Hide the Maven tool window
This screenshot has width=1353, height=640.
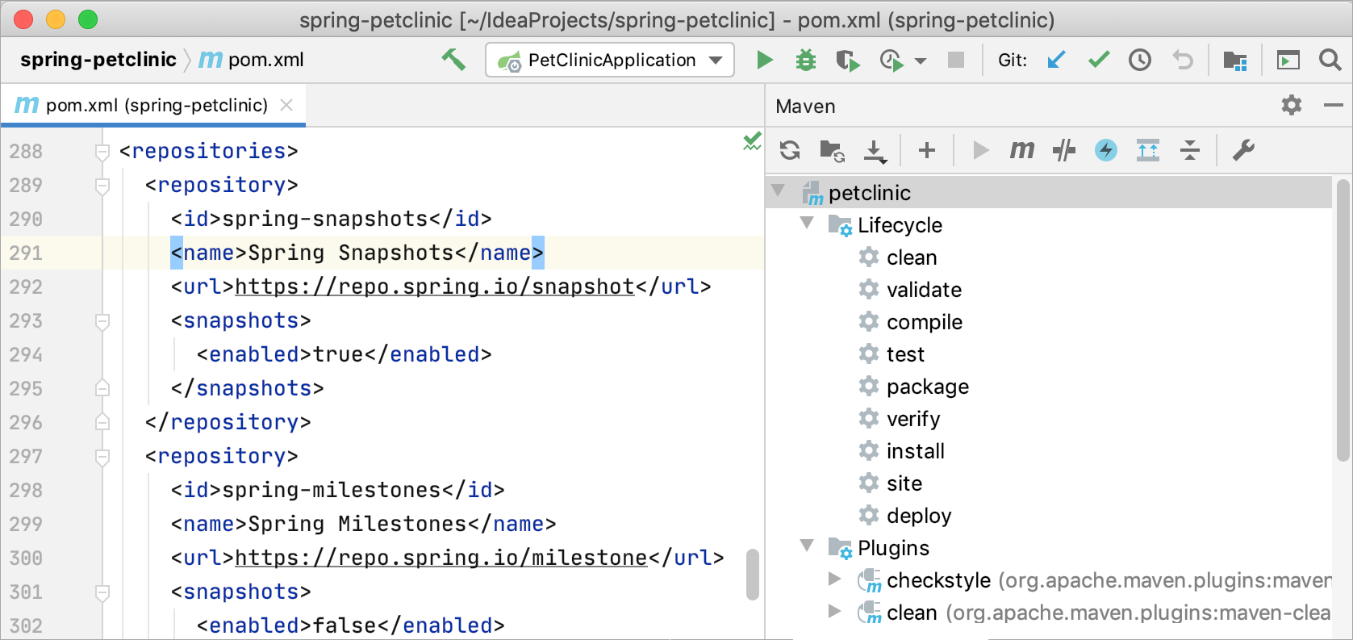point(1334,105)
